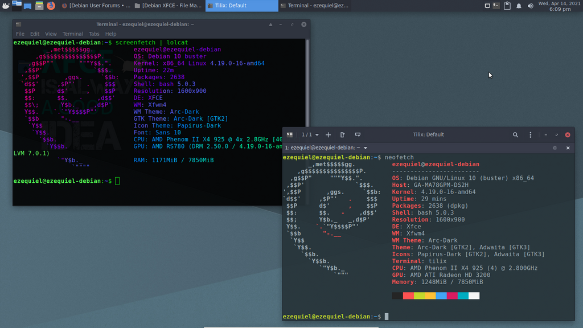Click the Terminal window title bar text

(145, 24)
